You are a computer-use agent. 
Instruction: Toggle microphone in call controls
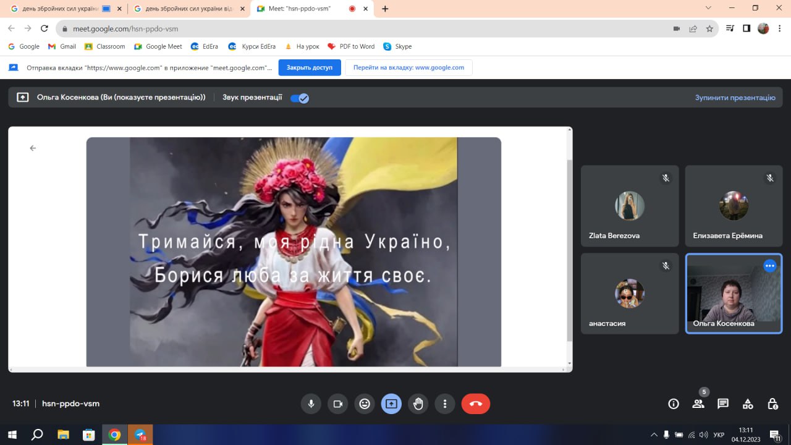(x=311, y=404)
